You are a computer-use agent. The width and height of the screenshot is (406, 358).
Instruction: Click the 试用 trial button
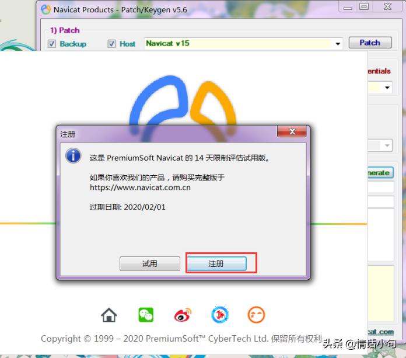(x=150, y=263)
